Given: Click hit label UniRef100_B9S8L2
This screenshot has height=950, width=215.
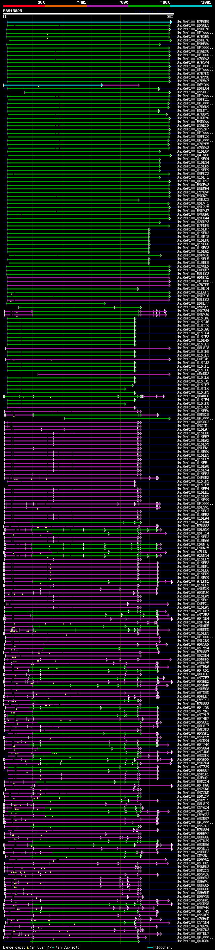Looking at the screenshot, I should [193, 92].
